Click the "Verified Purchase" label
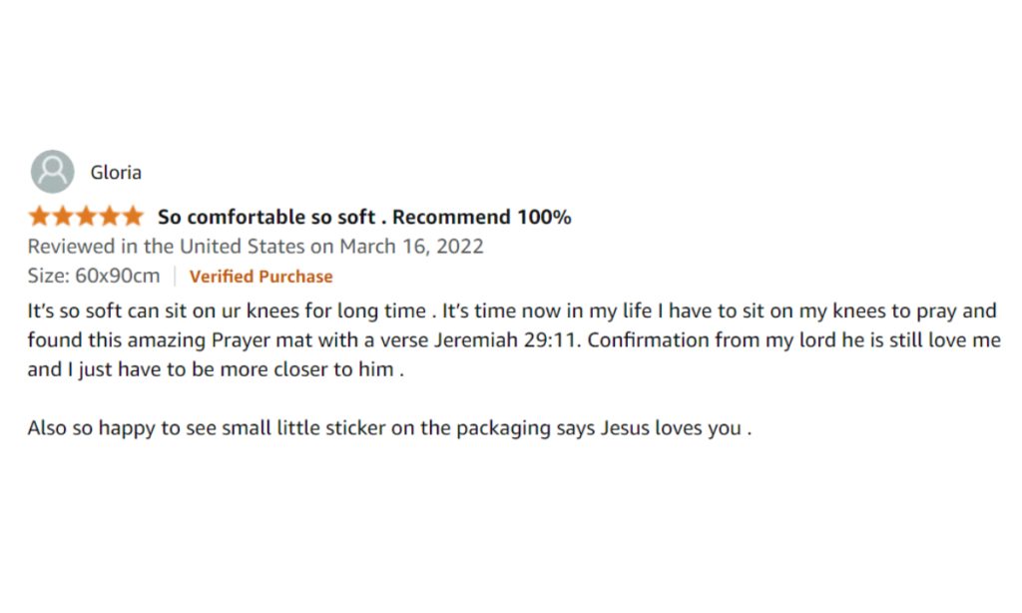 [260, 277]
